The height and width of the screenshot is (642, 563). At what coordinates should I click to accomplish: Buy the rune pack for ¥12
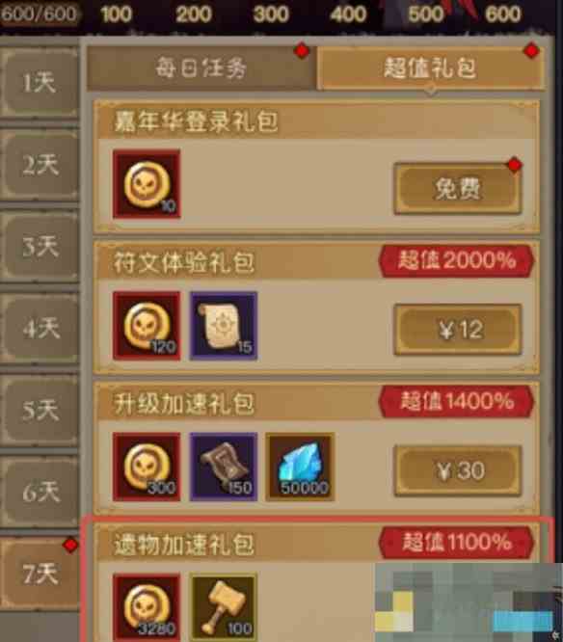[457, 330]
